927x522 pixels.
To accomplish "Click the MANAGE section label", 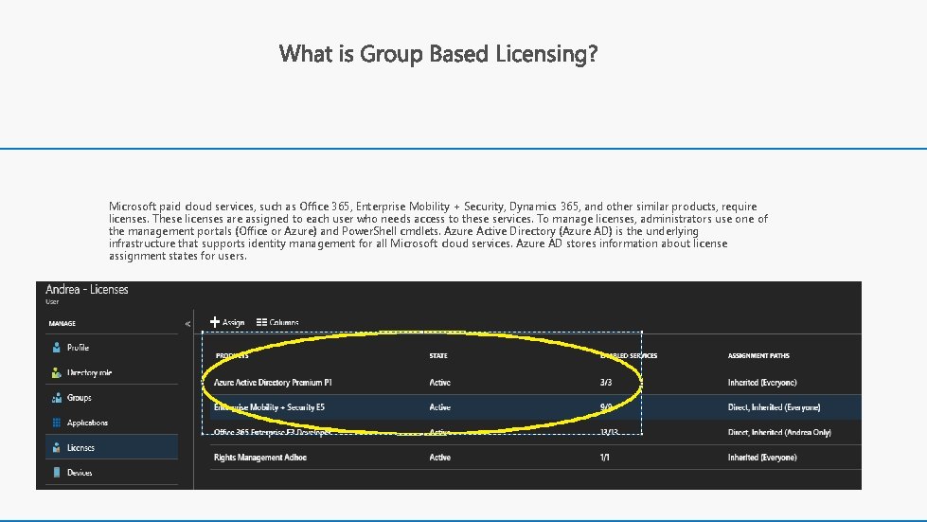I will click(62, 323).
